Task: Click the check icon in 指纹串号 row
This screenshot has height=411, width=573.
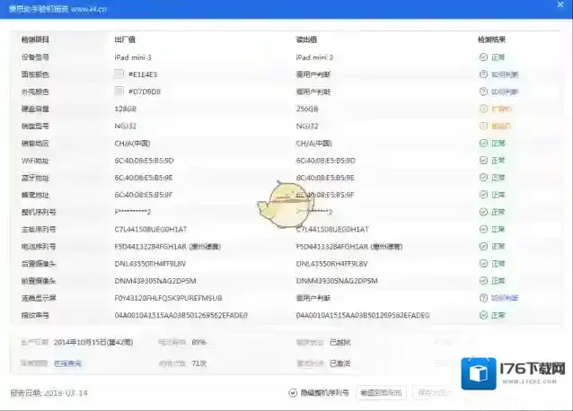Action: tap(483, 315)
